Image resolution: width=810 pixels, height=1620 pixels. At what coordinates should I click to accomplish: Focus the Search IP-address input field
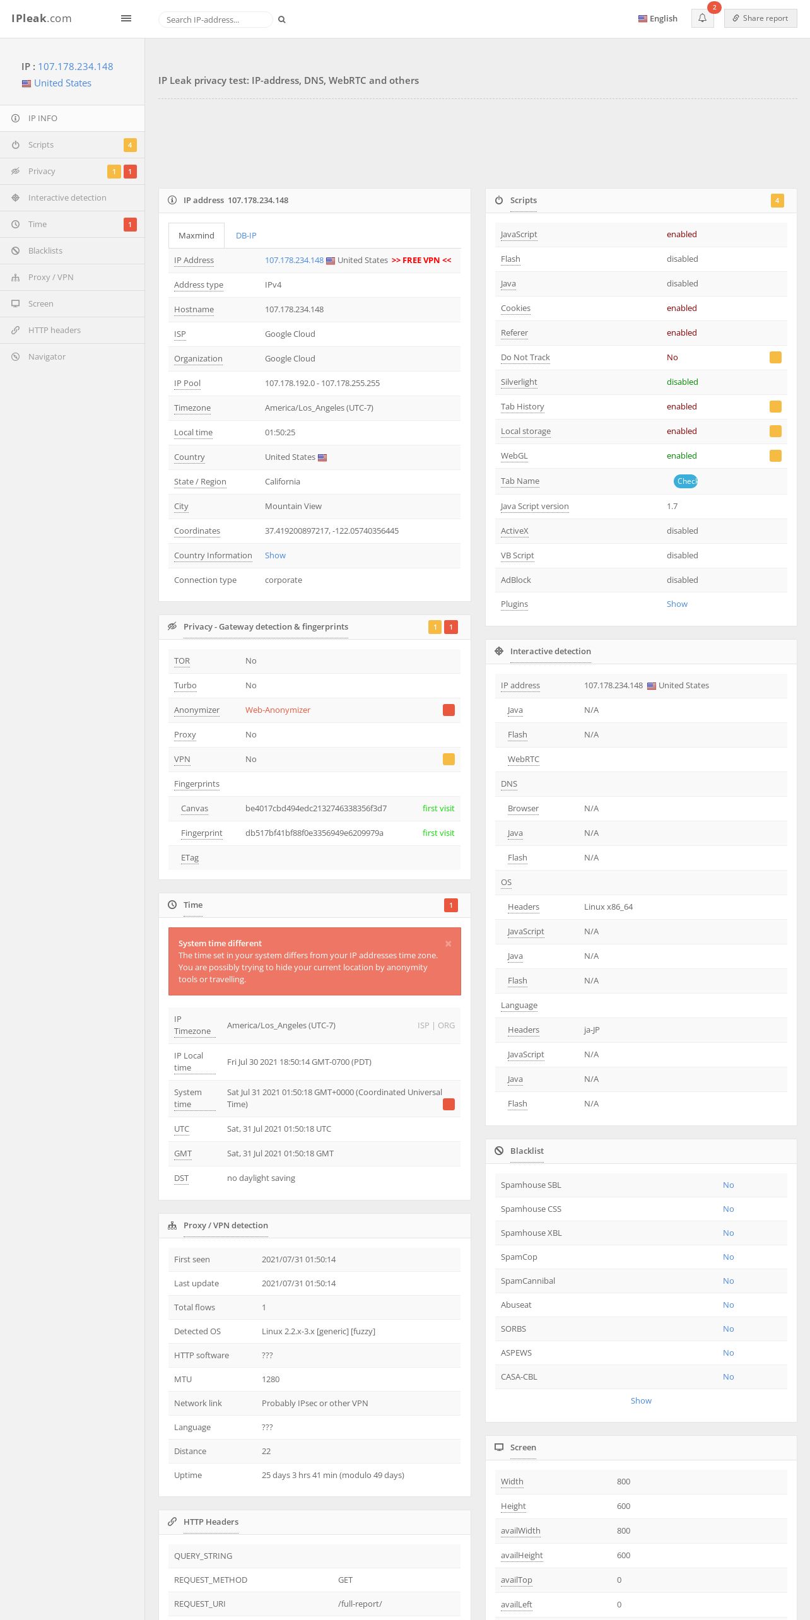click(216, 20)
